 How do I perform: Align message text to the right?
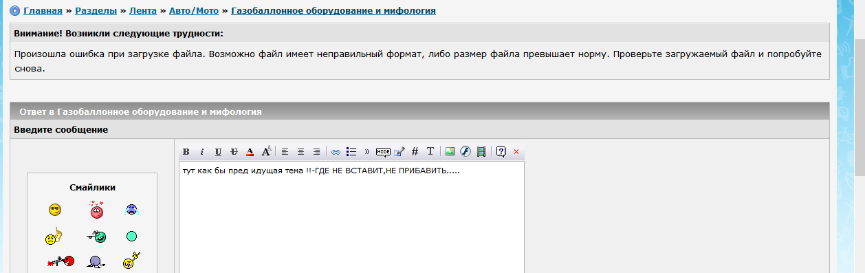[x=316, y=151]
